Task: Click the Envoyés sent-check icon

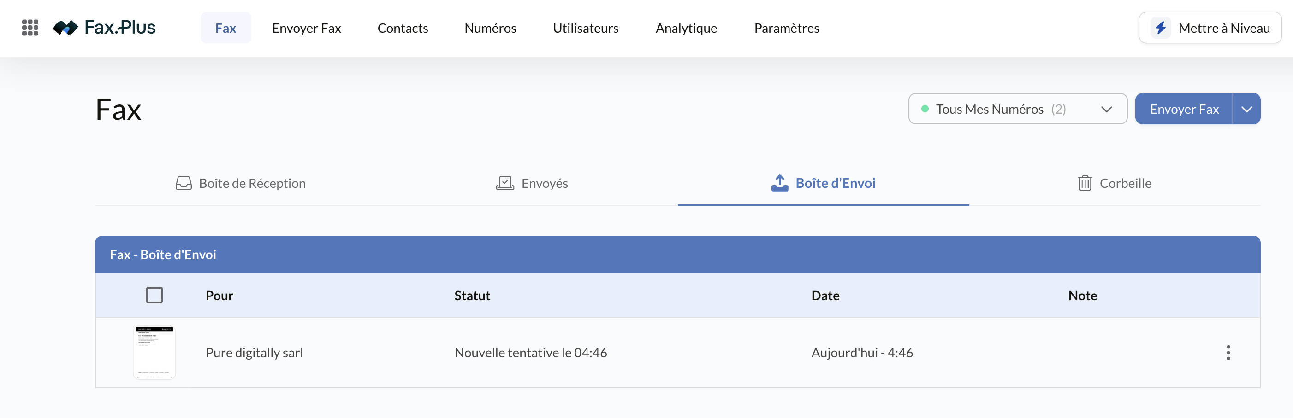Action: tap(505, 183)
